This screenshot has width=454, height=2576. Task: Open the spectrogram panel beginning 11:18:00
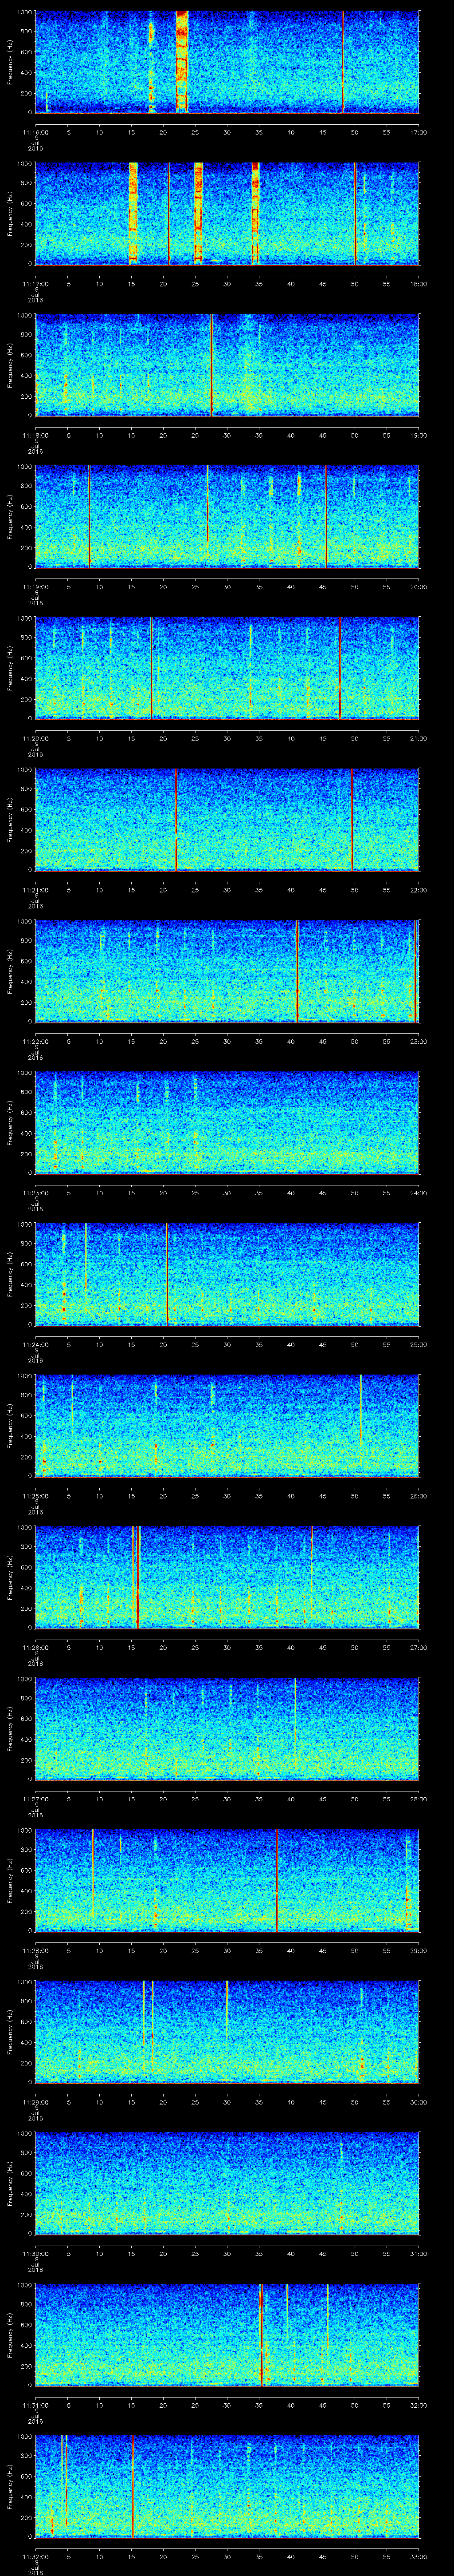coord(227,365)
